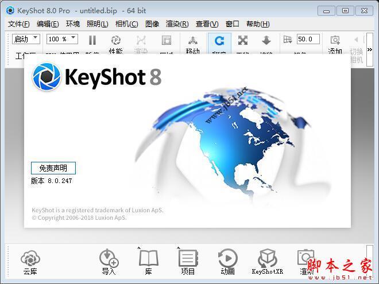Click the region render toolbar icon
Viewport: 379px width, 284px height.
pos(167,40)
